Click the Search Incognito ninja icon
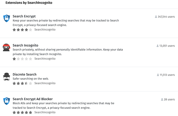 click(x=6, y=47)
